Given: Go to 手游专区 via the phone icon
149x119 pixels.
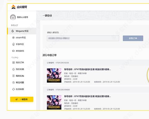Looking at the screenshot, I should (13, 44).
